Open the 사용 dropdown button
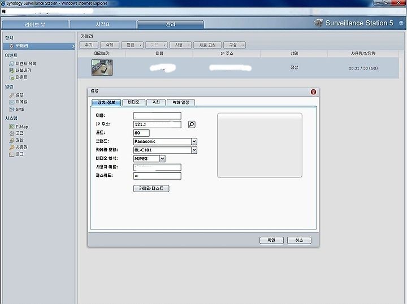 pos(181,45)
